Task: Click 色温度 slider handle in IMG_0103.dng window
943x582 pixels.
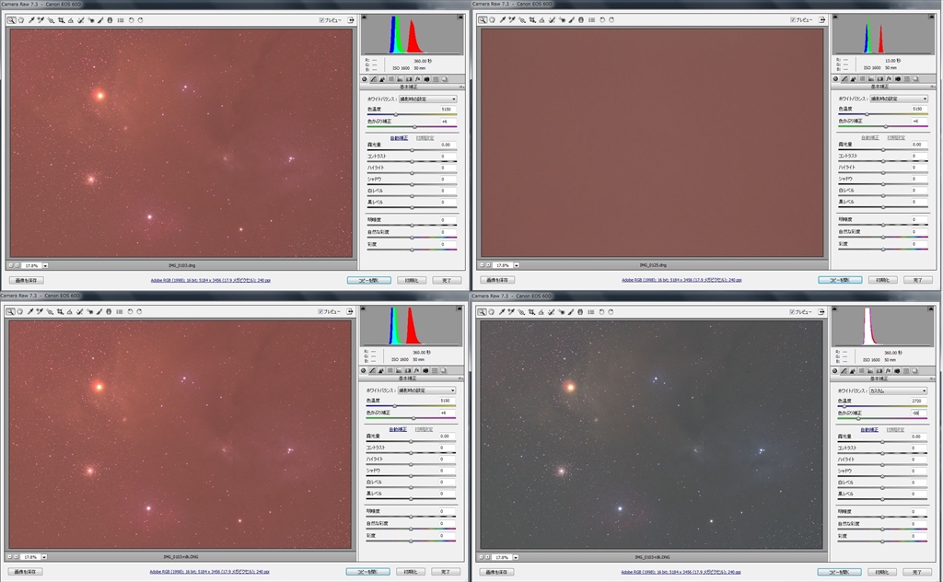Action: pos(396,114)
